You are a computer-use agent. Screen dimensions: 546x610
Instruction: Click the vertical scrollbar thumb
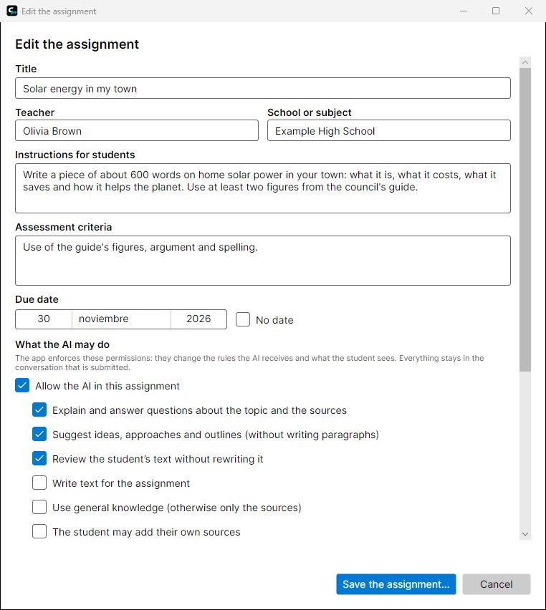click(525, 220)
